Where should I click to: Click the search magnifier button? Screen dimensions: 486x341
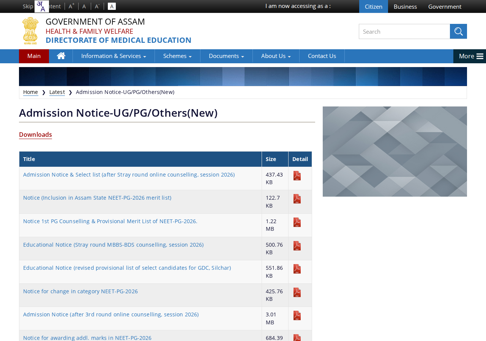[x=458, y=31]
